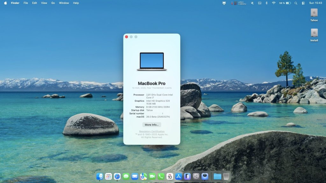Launch FaceTime from the Dock
The image size is (326, 183).
(152, 176)
